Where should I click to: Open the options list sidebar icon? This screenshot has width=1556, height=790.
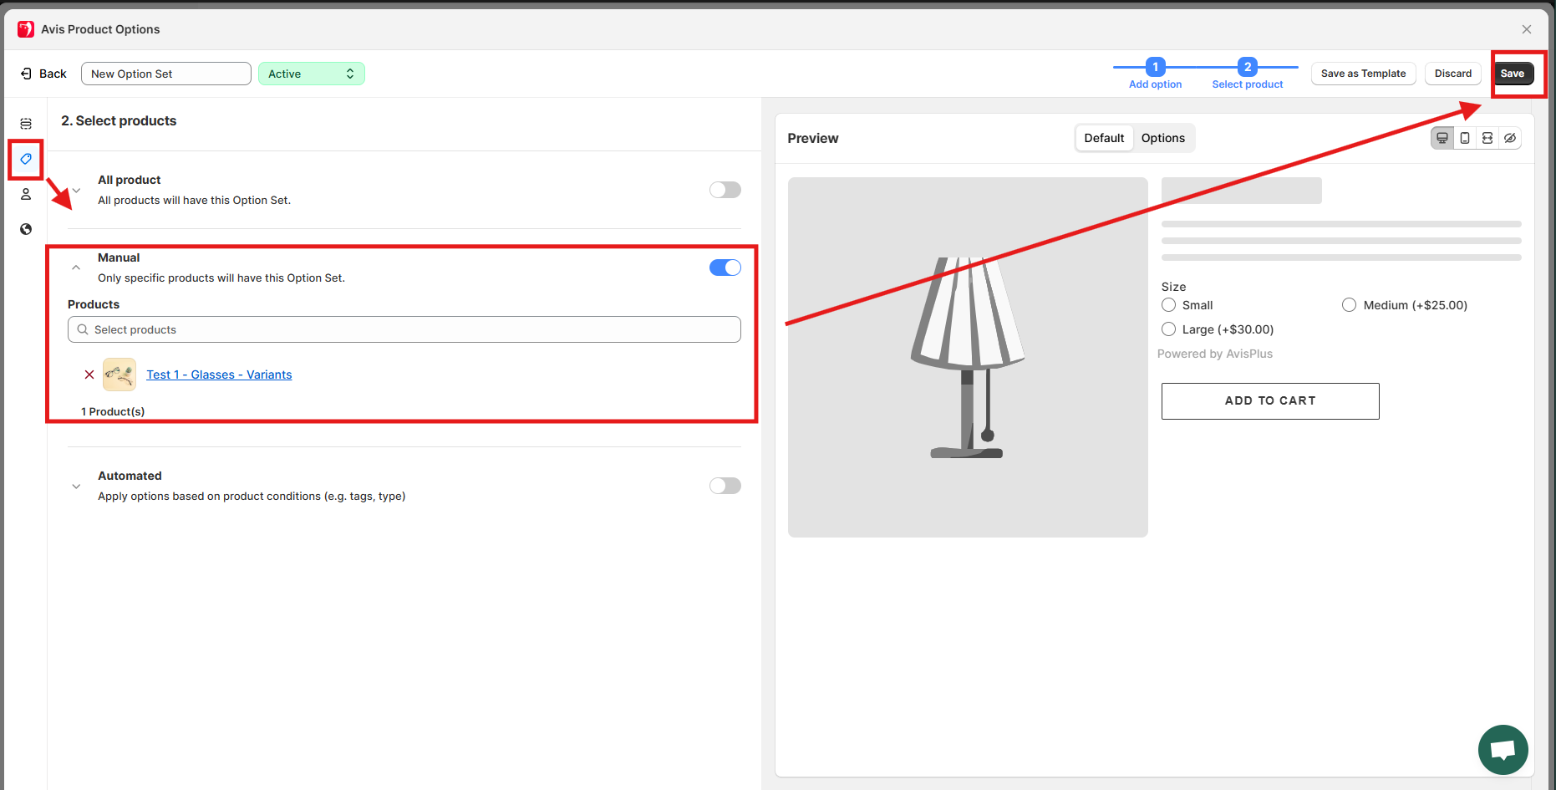[x=26, y=124]
